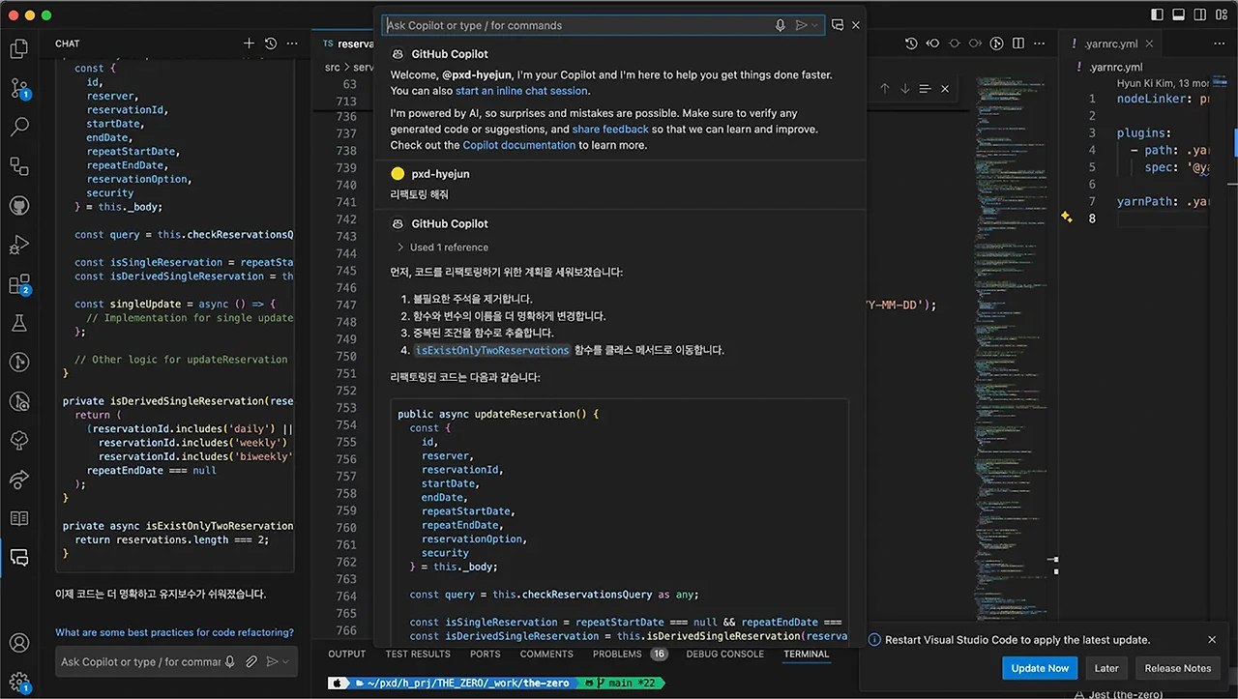Open the Chat view in activity bar
Viewport: 1238px width, 699px height.
pyautogui.click(x=19, y=558)
